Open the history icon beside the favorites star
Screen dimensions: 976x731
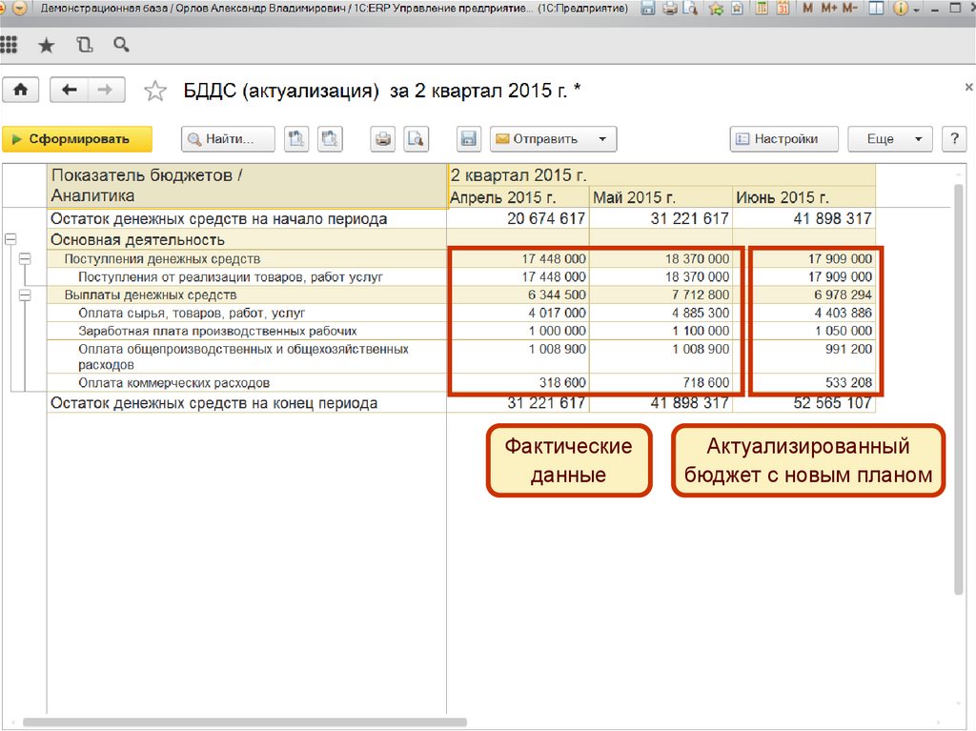[85, 45]
